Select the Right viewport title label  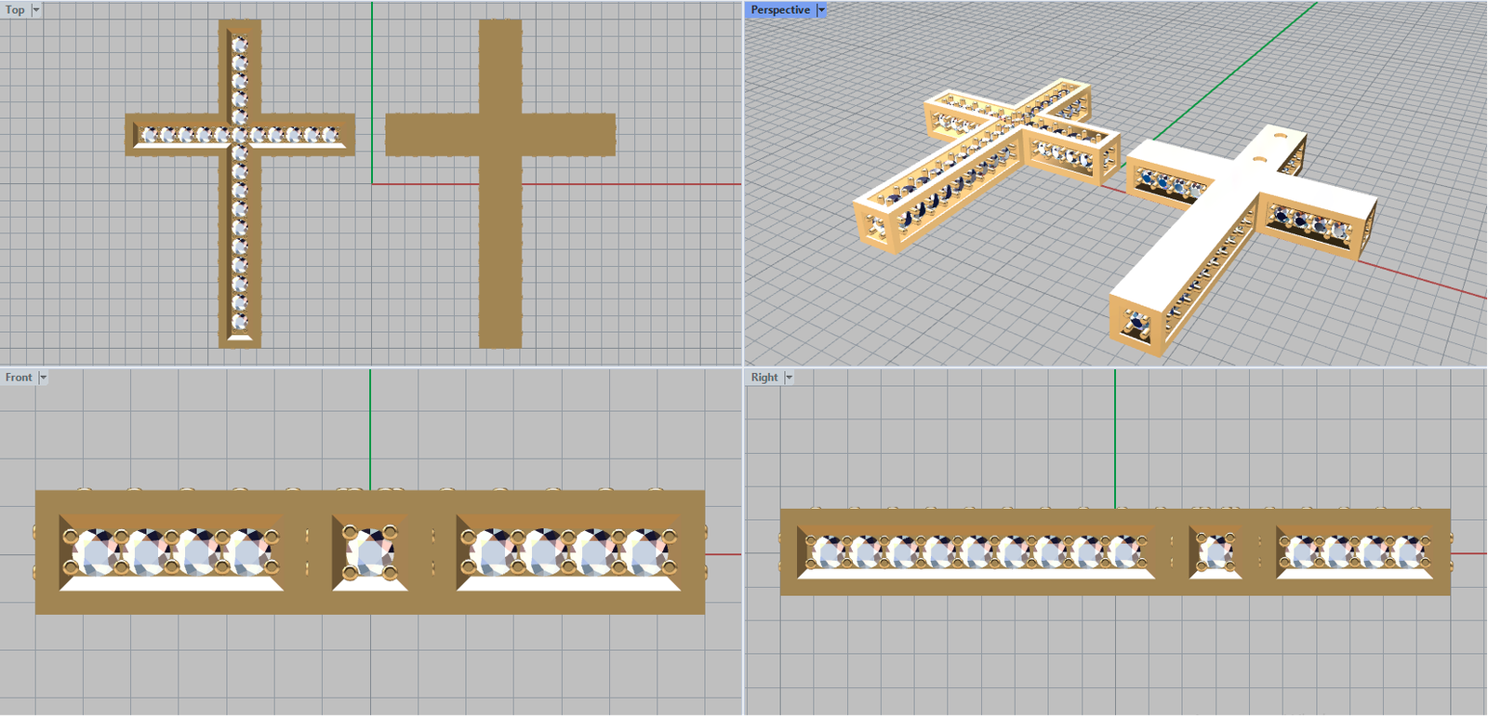[x=764, y=378]
